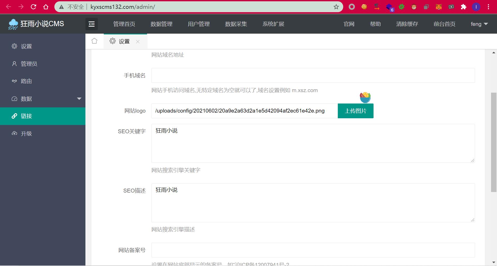Click the page vertical scrollbar thumb

[x=494, y=142]
